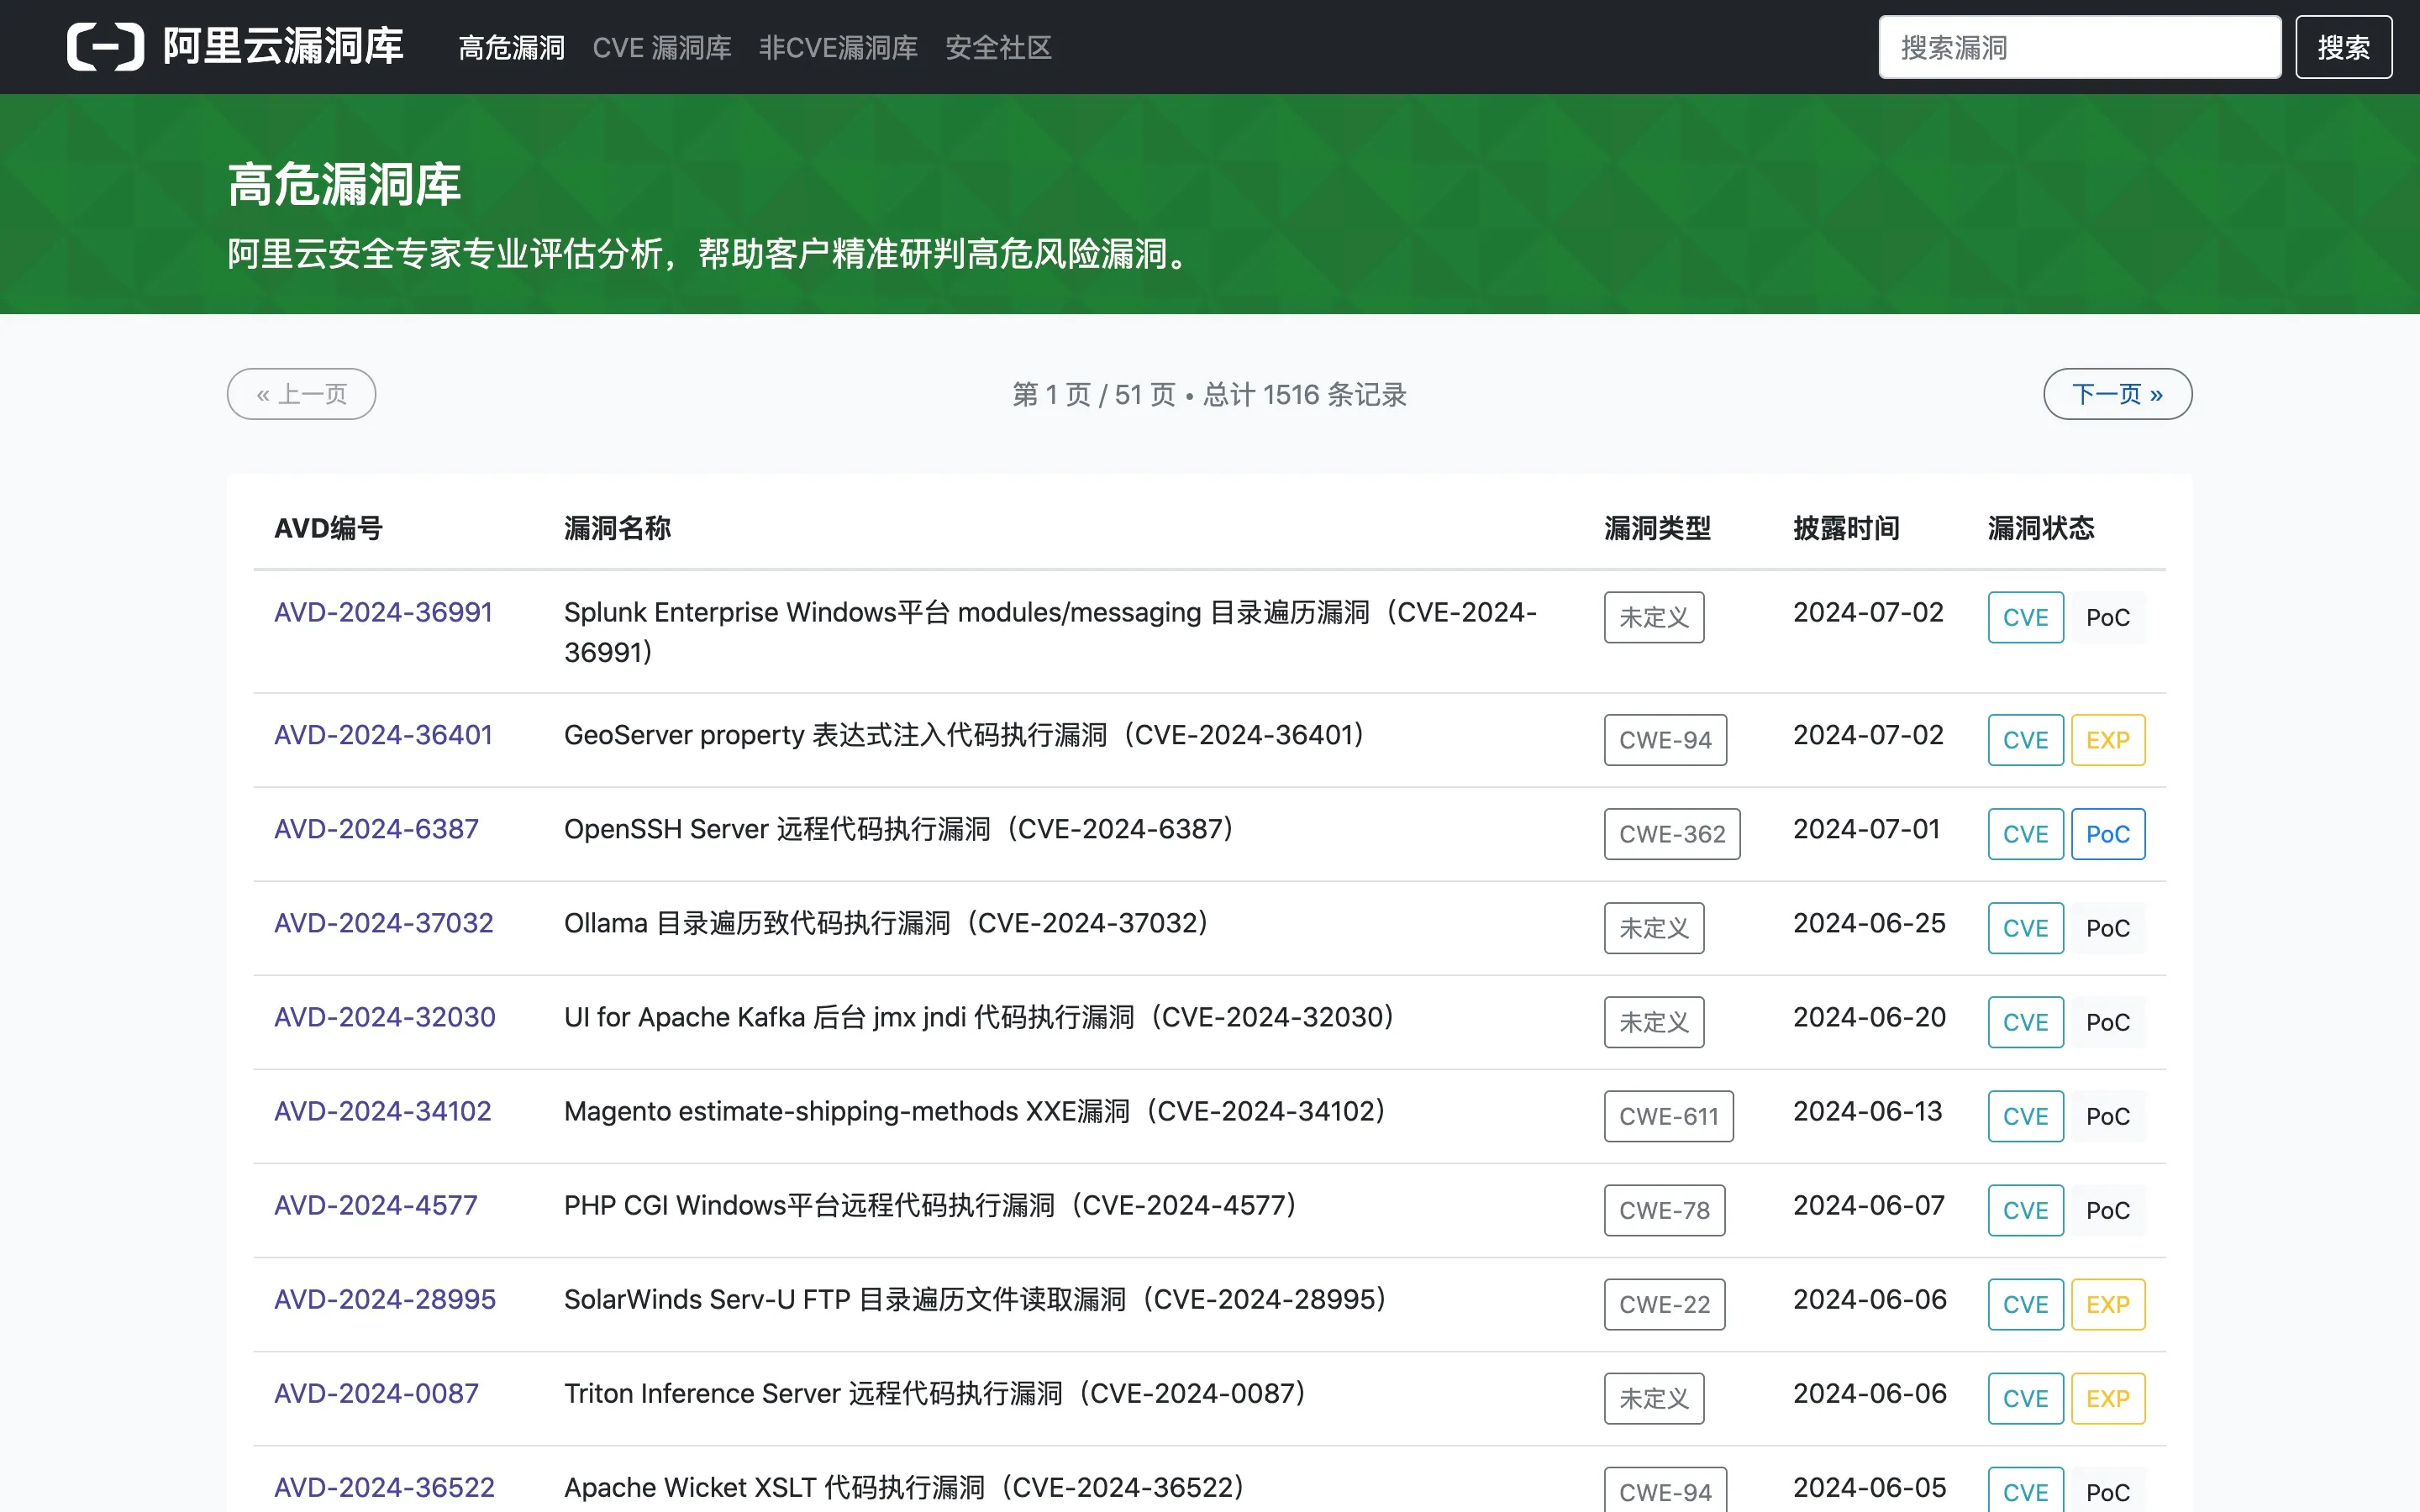Go to next page with 下一页 »
2420x1512 pixels.
(2117, 394)
